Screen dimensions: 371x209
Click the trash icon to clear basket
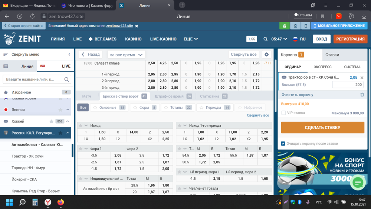click(362, 94)
